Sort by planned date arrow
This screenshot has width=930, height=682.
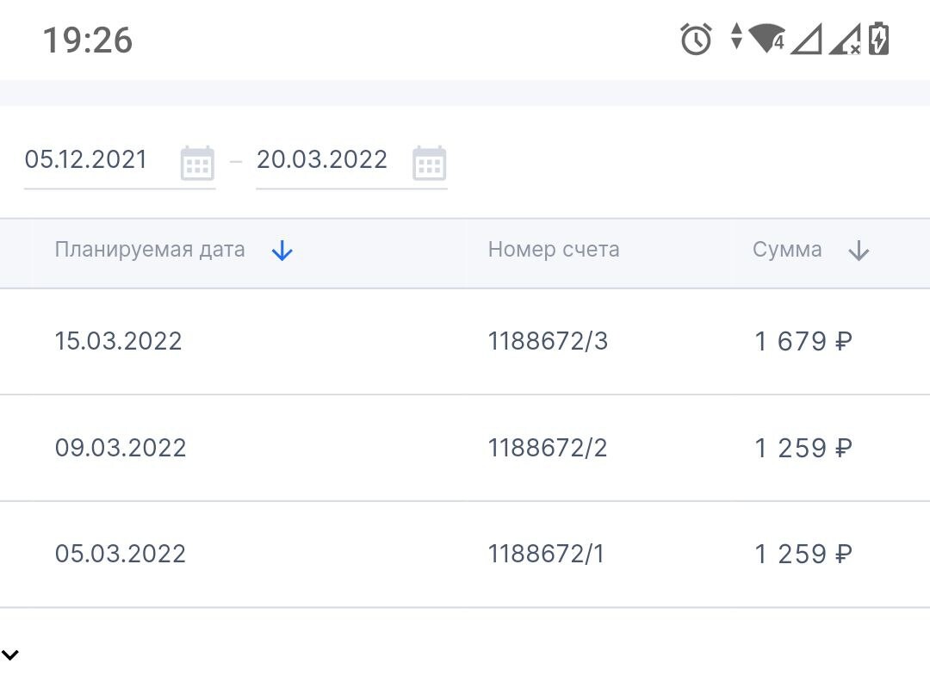(x=282, y=251)
